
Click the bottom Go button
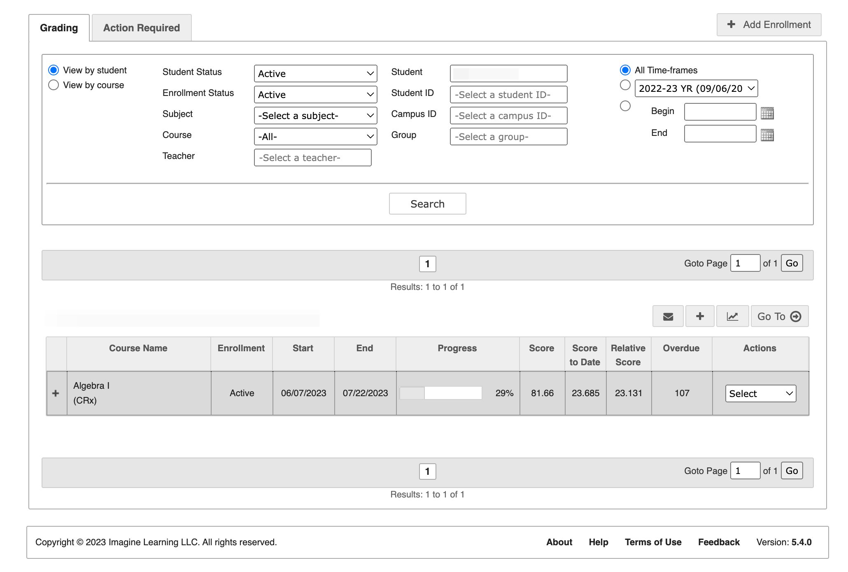pyautogui.click(x=792, y=471)
